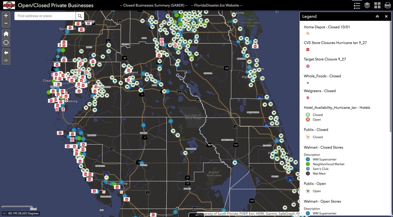Select CVS Store Closures Hurricane Ian entry

pyautogui.click(x=335, y=43)
